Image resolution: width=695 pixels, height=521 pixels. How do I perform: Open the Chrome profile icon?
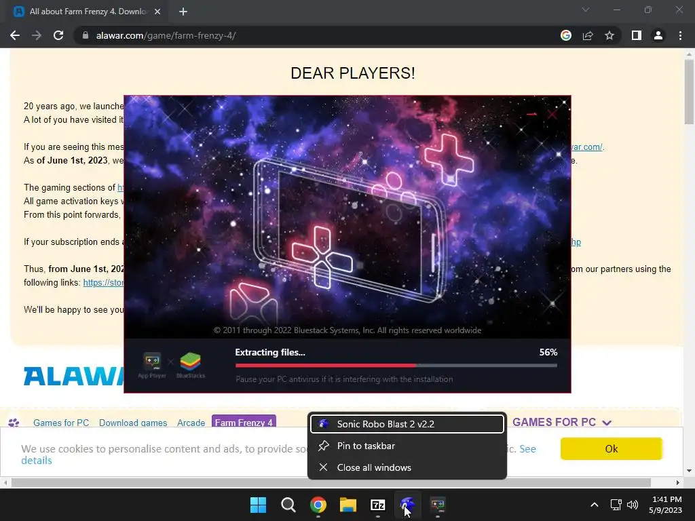658,35
